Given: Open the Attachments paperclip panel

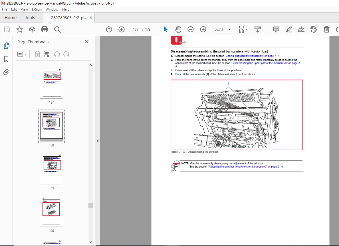Looking at the screenshot, I should (x=6, y=72).
